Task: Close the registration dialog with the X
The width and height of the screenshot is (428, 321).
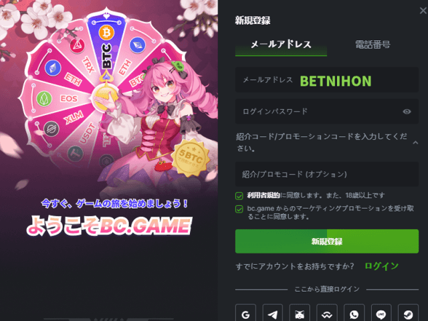Action: (423, 11)
